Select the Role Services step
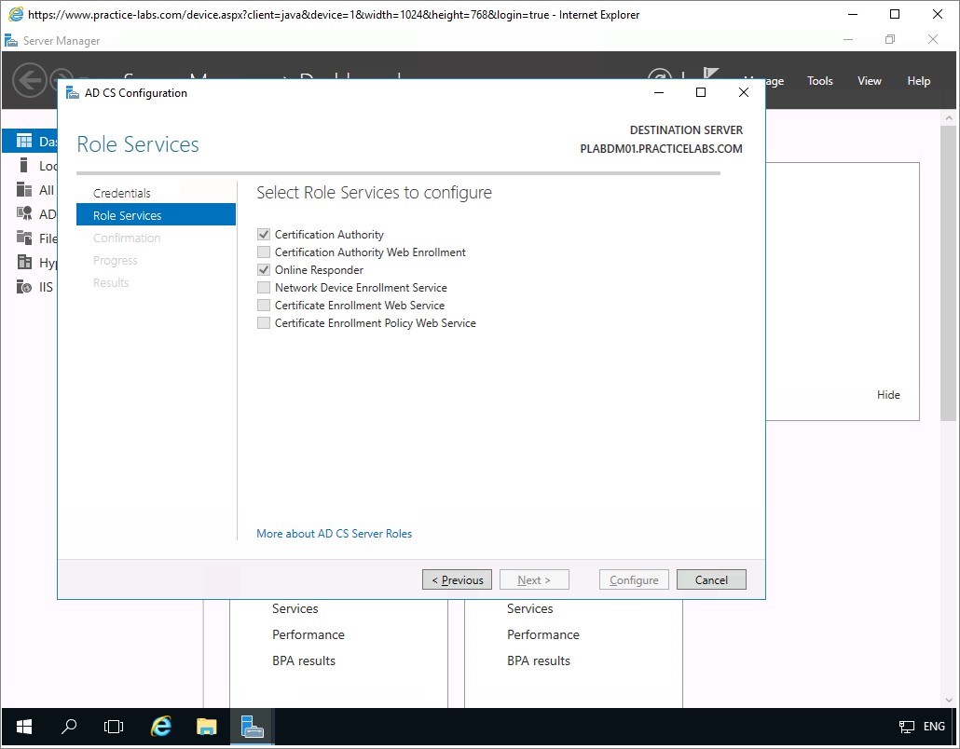The image size is (960, 749). coord(157,215)
